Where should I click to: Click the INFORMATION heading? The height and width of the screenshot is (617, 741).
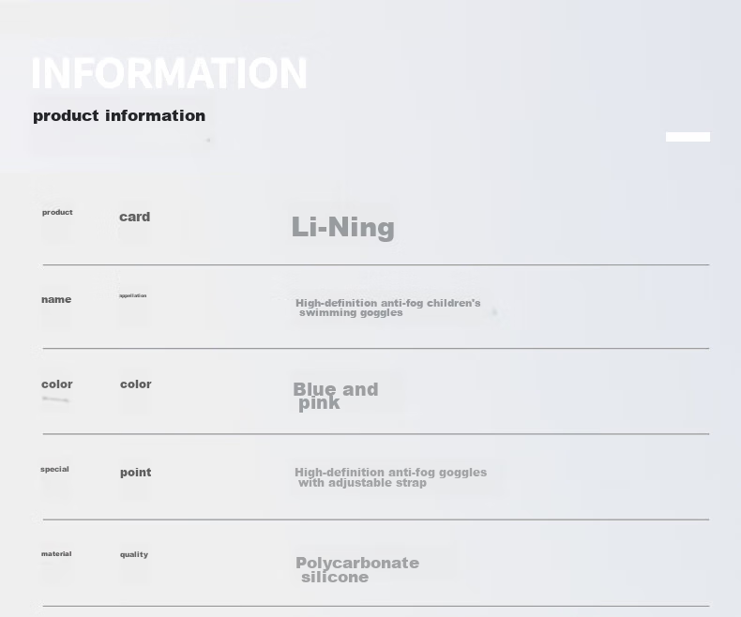point(169,73)
